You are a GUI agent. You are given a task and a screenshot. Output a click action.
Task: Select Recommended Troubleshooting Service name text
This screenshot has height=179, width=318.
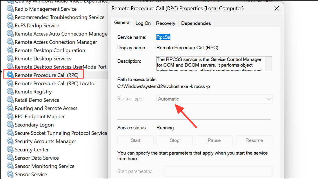coord(60,17)
